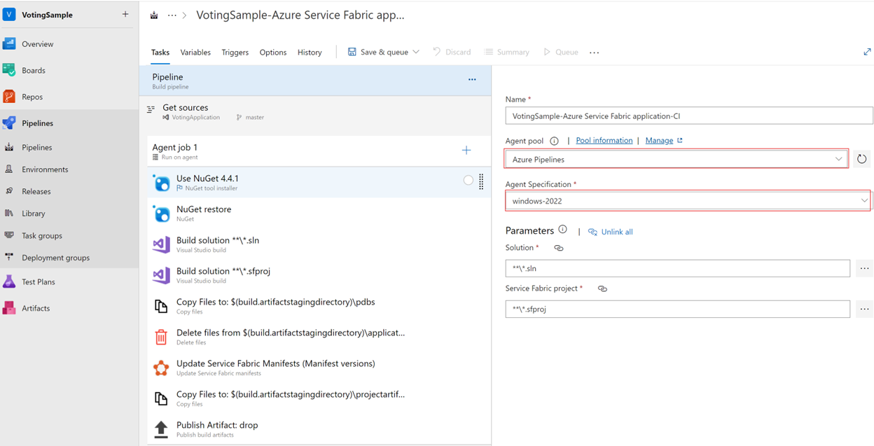874x446 pixels.
Task: Click the link icon beside Service Fabric project
Action: [x=602, y=288]
